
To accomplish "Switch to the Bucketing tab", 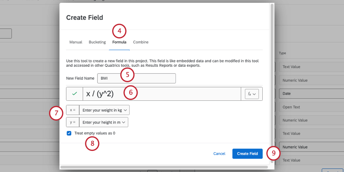I will coord(97,42).
